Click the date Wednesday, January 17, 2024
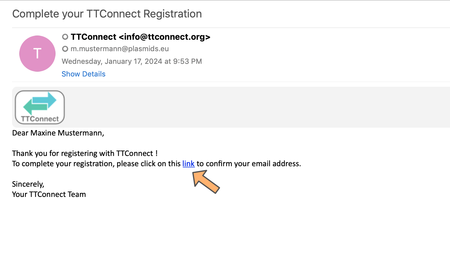Image resolution: width=450 pixels, height=274 pixels. pyautogui.click(x=112, y=61)
